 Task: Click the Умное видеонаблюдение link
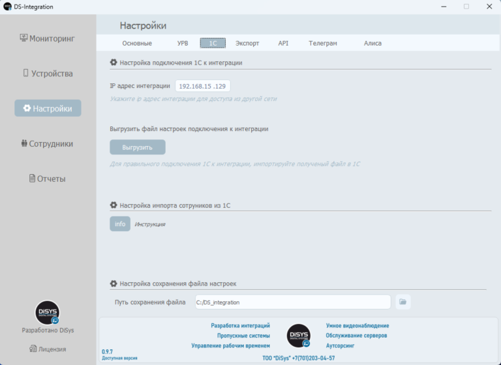357,326
